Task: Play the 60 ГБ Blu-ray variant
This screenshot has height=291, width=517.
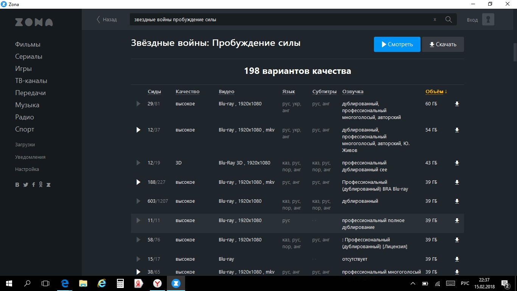Action: tap(138, 104)
